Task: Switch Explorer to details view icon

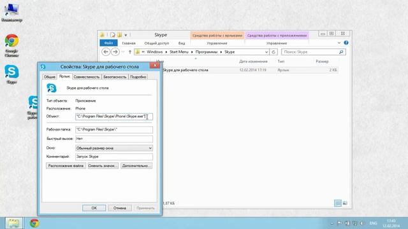Action: point(337,203)
